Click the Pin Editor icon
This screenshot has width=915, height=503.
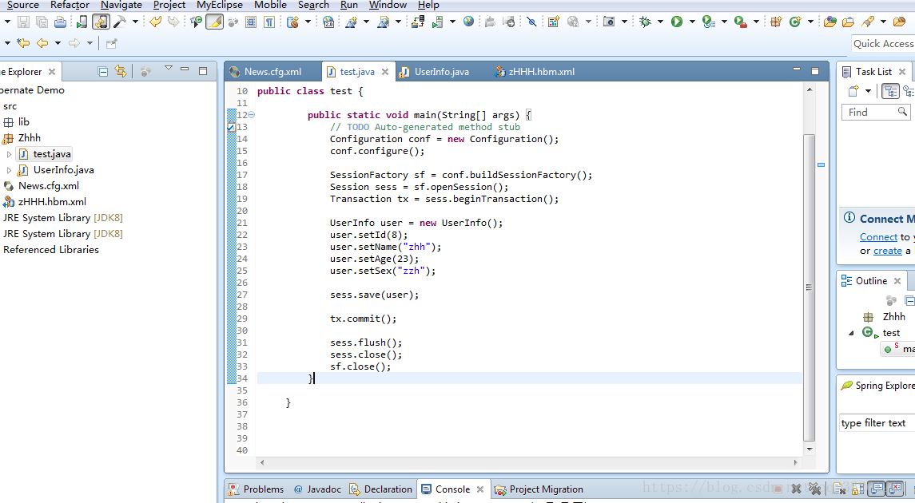click(111, 43)
